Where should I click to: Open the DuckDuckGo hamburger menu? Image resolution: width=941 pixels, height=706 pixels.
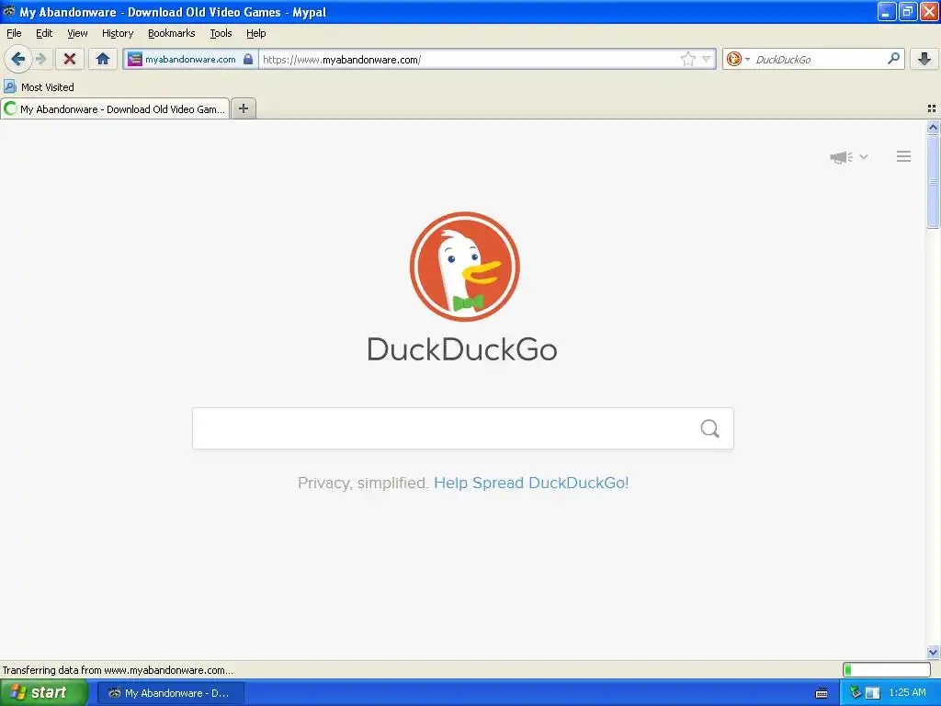click(x=904, y=156)
